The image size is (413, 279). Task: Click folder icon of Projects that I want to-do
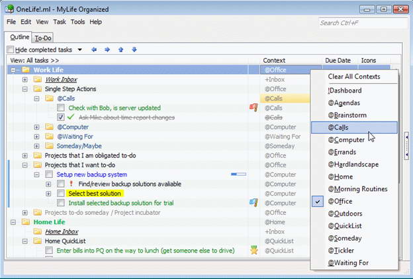pyautogui.click(x=38, y=165)
